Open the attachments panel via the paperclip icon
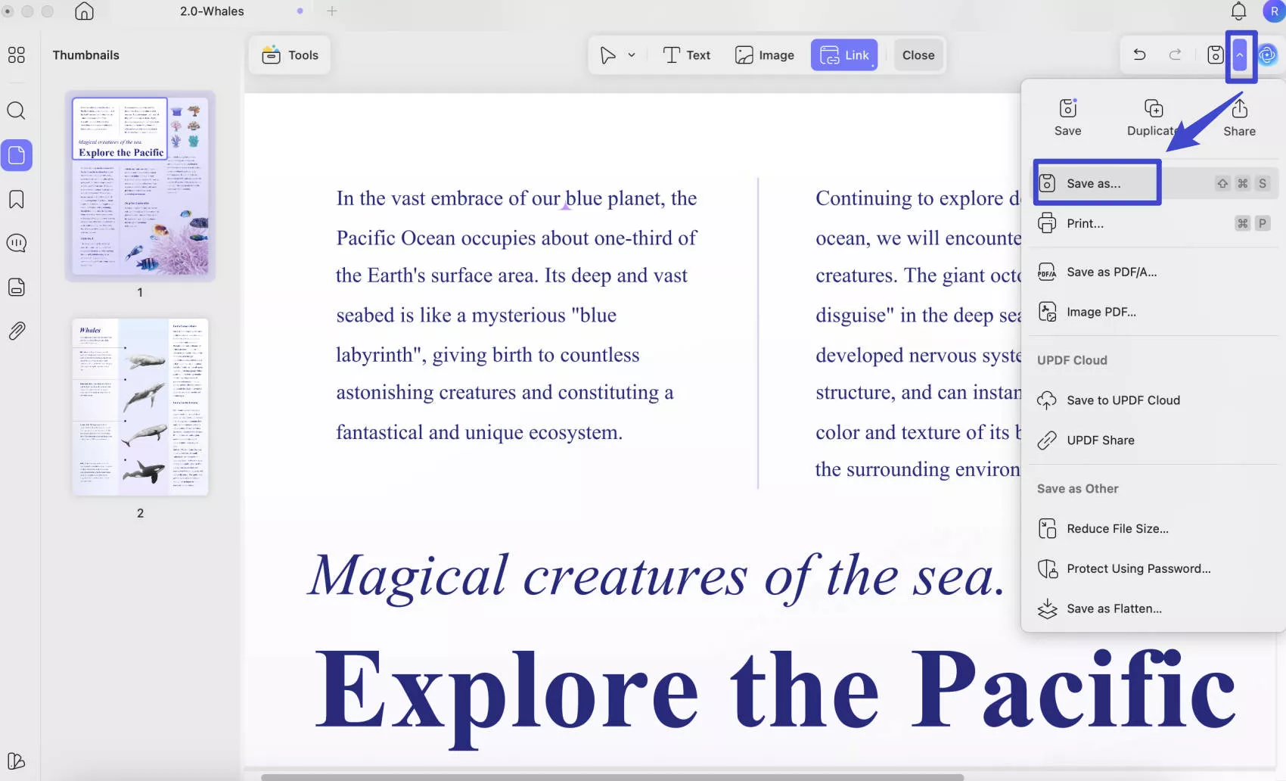This screenshot has height=781, width=1286. (16, 330)
